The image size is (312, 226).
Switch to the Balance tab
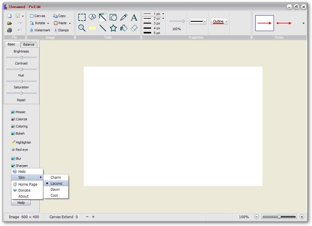pyautogui.click(x=29, y=44)
